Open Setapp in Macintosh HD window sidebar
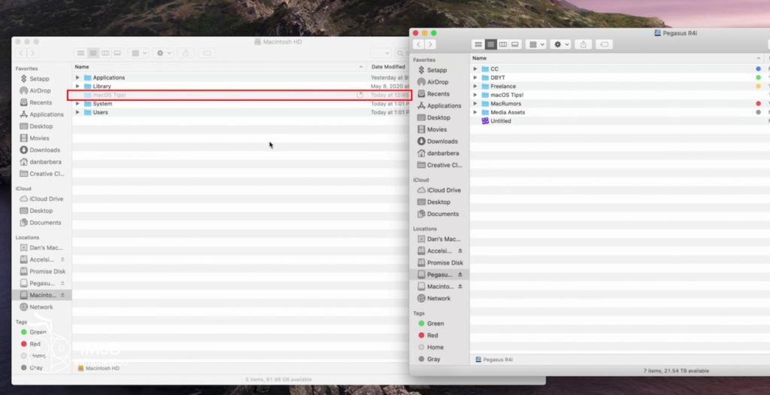Image resolution: width=770 pixels, height=395 pixels. tap(38, 78)
